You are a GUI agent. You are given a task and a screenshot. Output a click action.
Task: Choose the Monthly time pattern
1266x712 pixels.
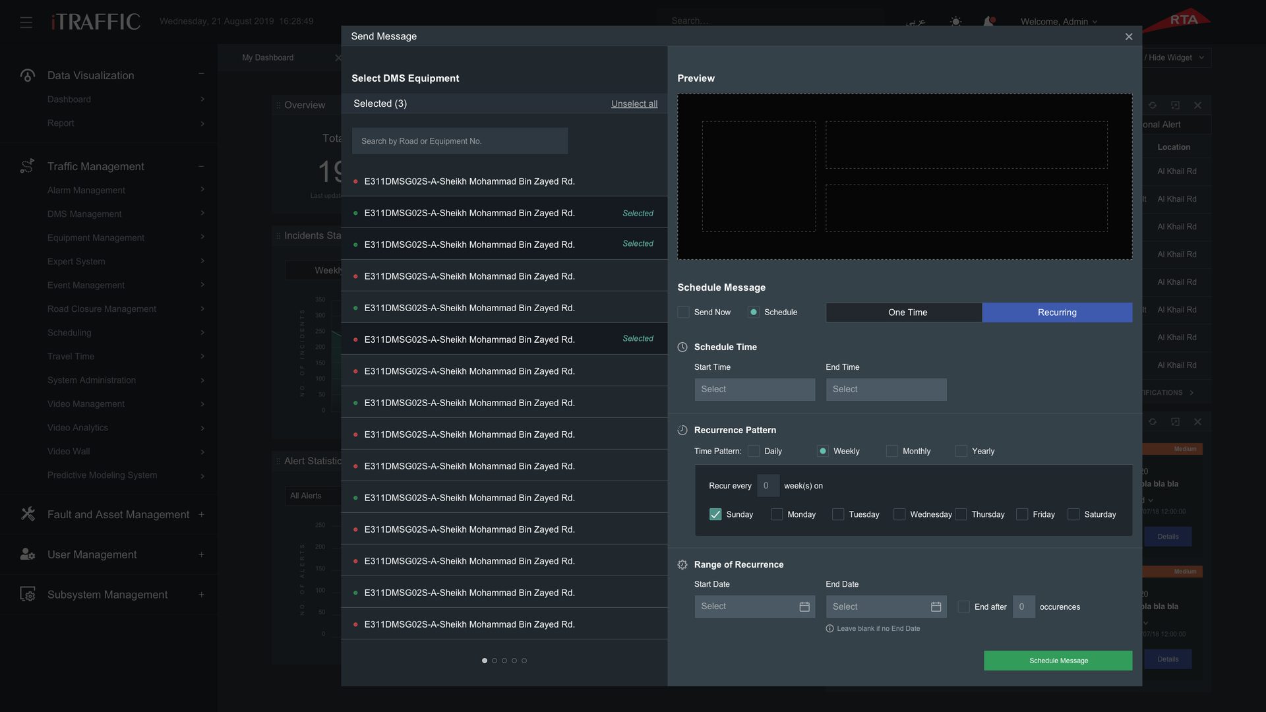(892, 451)
